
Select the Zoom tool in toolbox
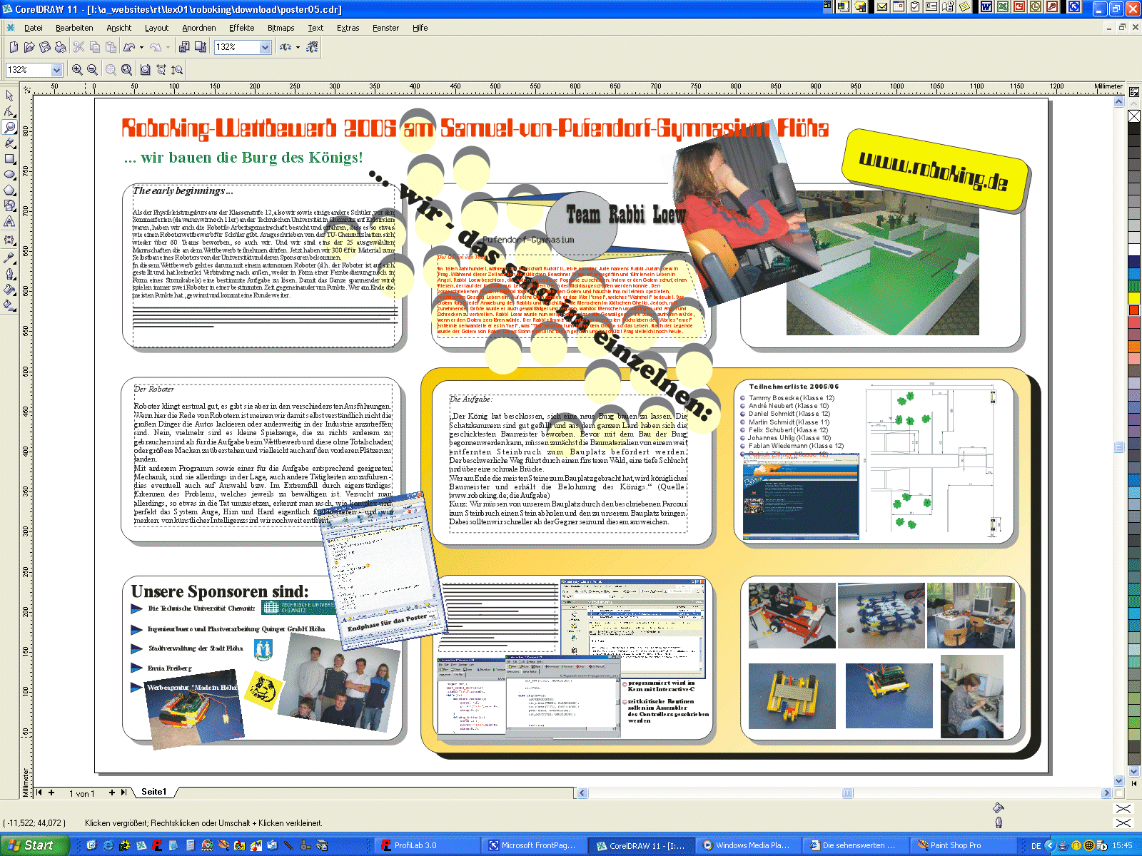point(9,127)
